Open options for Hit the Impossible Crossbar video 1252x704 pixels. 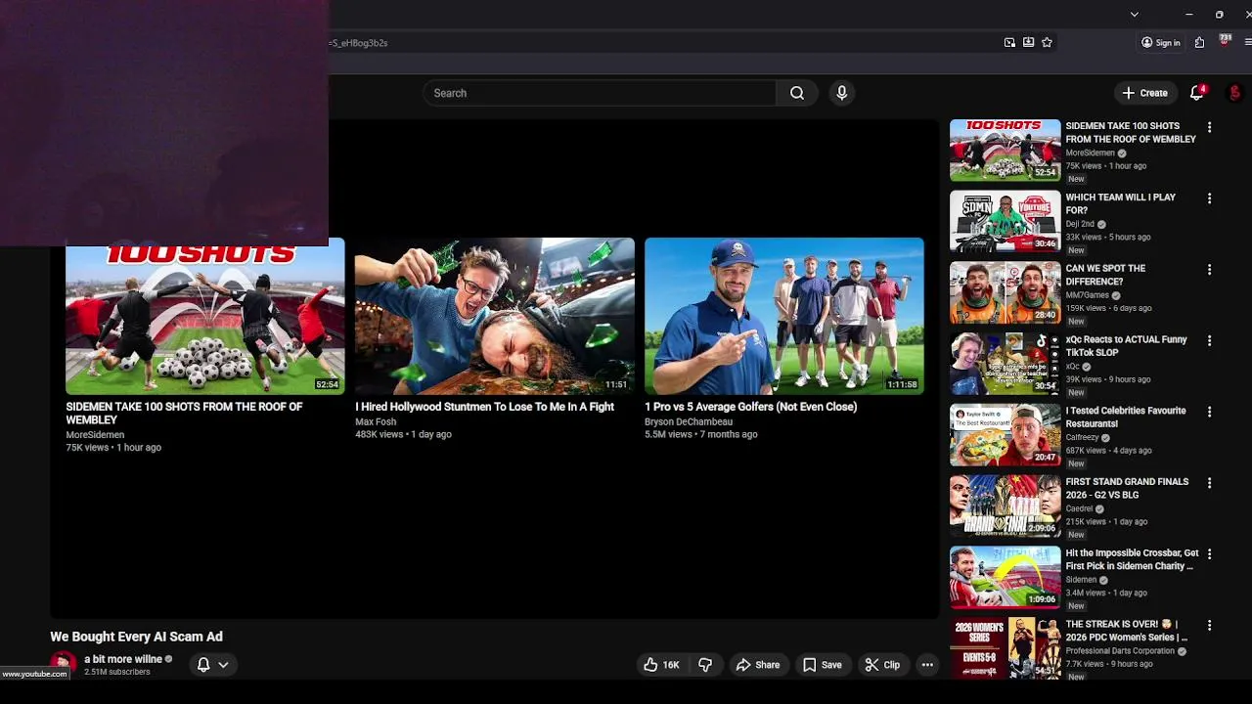pos(1209,554)
